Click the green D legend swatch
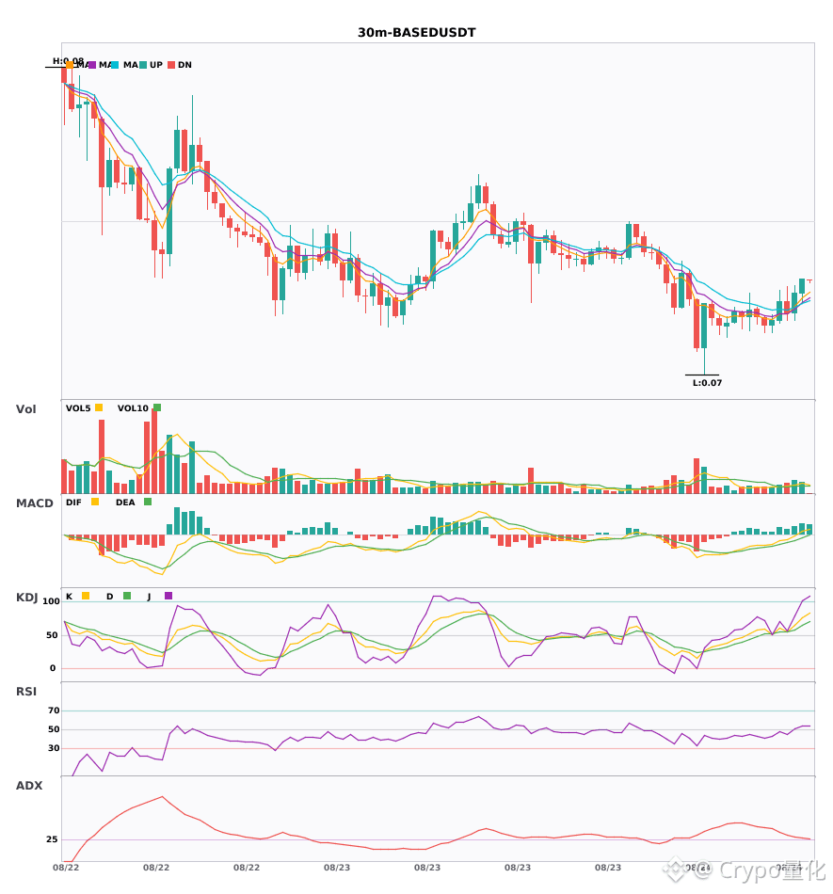The width and height of the screenshot is (833, 894). 127,596
